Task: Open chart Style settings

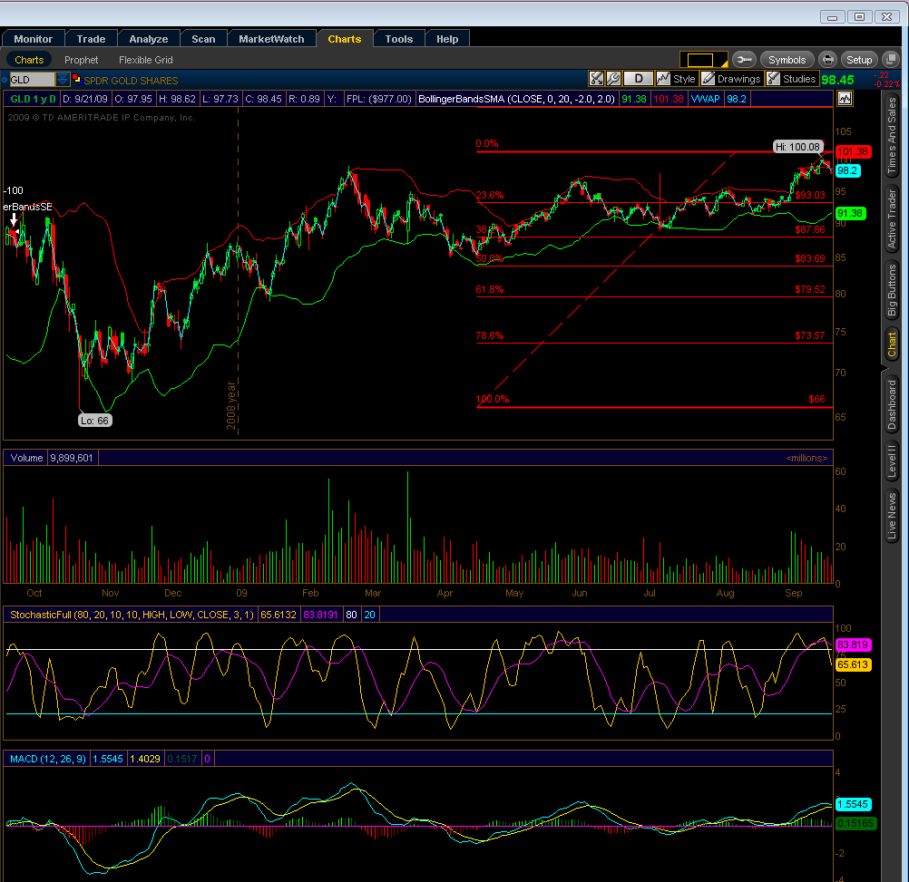Action: [676, 79]
